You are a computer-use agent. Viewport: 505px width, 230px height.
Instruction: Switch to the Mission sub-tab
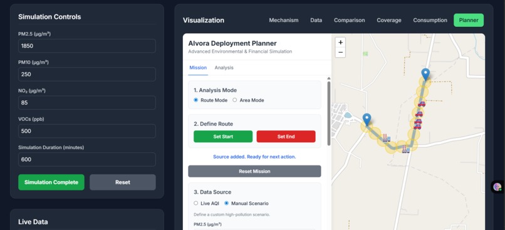click(198, 68)
